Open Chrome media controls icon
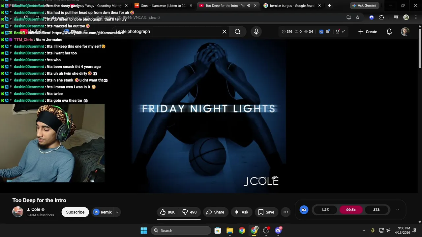This screenshot has width=422, height=237. tap(396, 17)
